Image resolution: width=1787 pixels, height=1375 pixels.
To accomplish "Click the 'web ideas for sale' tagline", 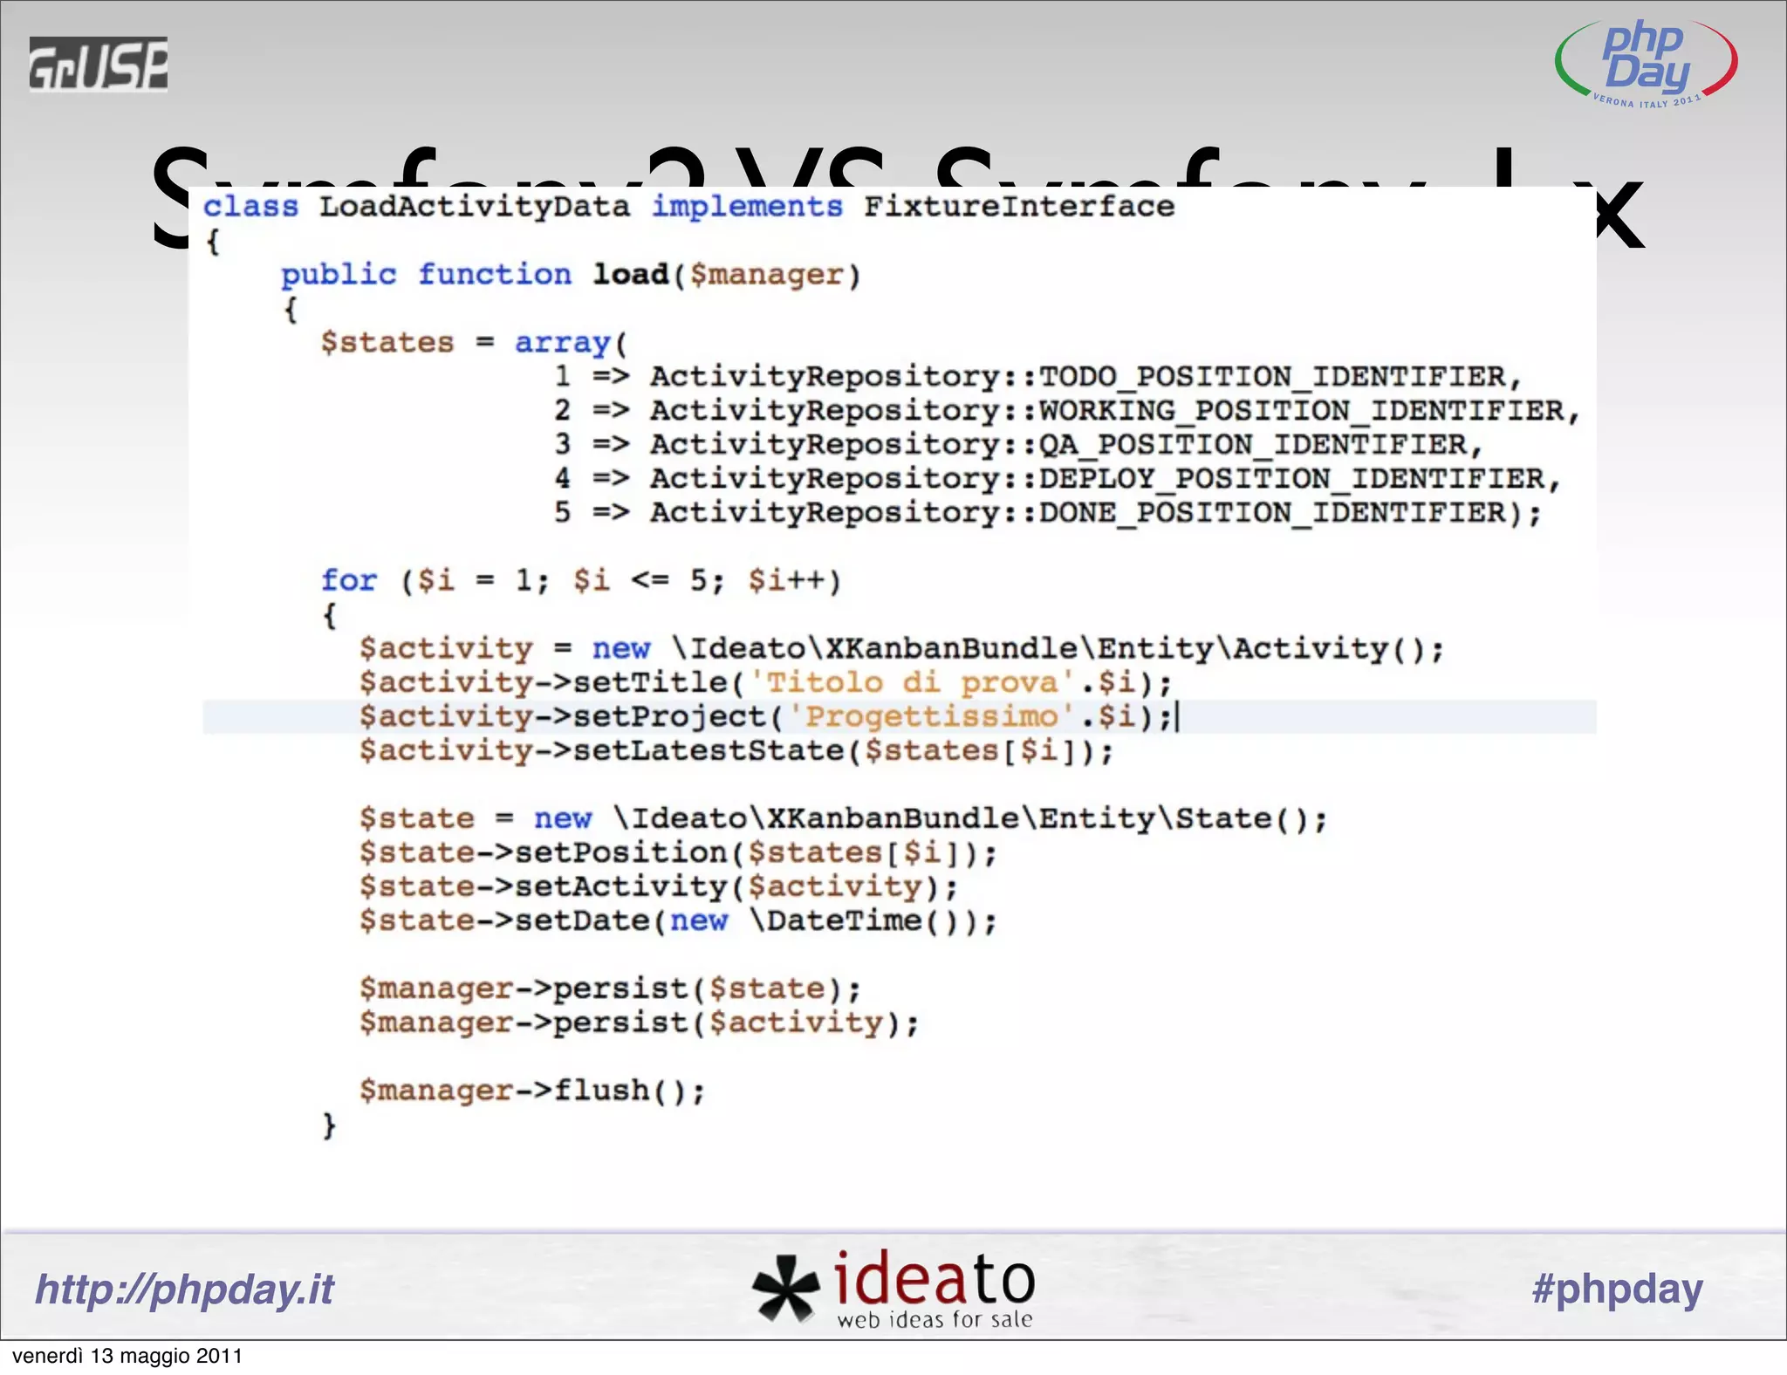I will 935,1319.
